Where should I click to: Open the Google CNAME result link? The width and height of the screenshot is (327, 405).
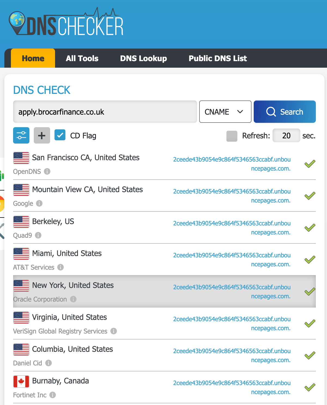pyautogui.click(x=232, y=196)
